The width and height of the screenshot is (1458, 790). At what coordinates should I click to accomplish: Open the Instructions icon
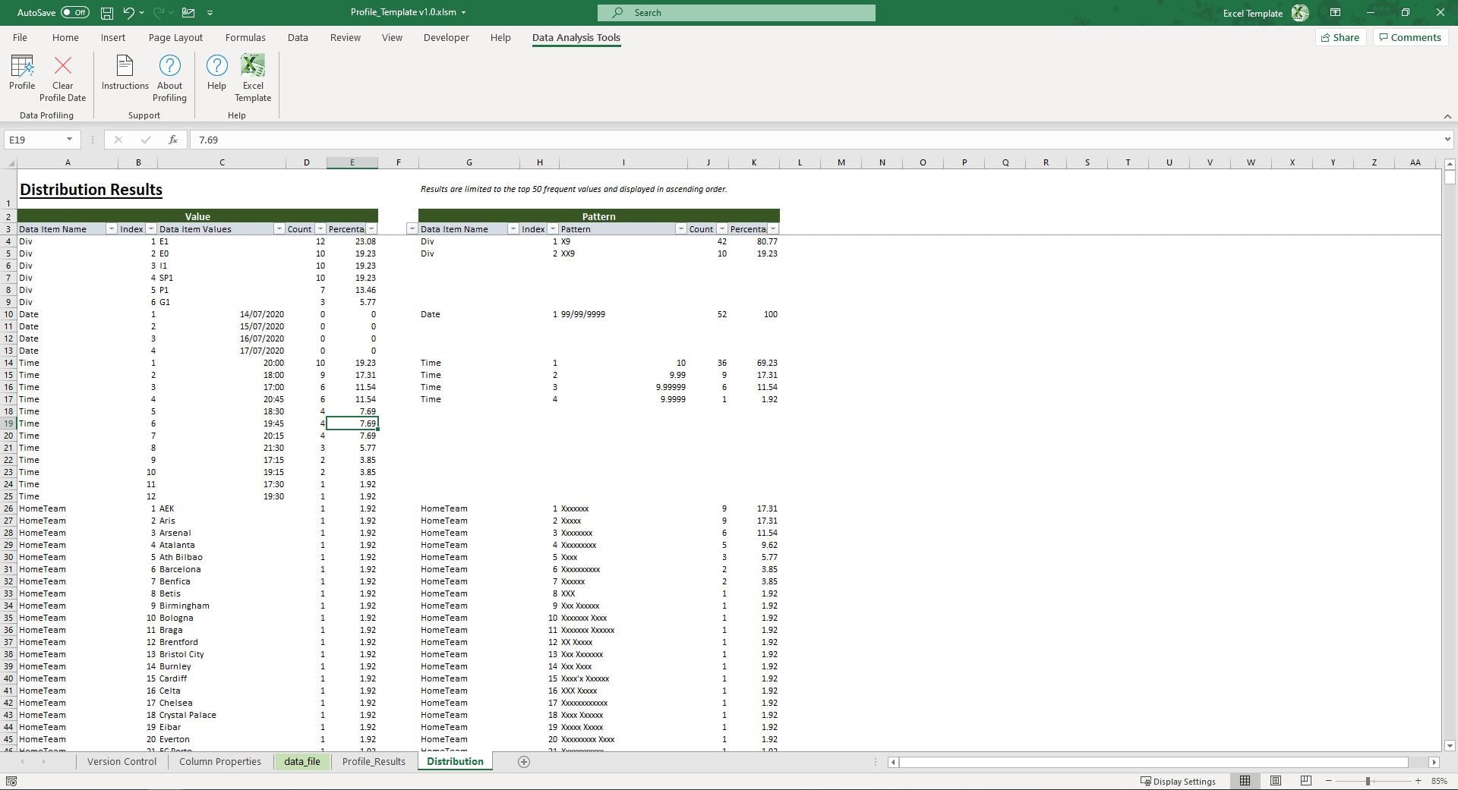pyautogui.click(x=125, y=74)
